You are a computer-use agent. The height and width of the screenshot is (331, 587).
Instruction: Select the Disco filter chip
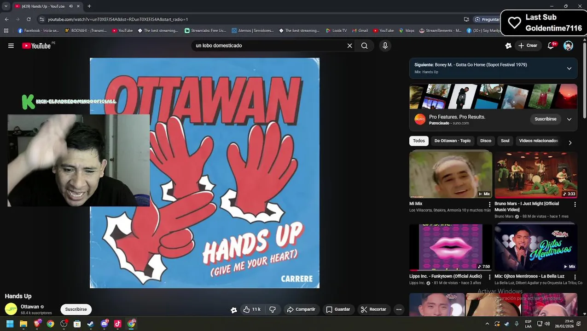[x=486, y=141]
